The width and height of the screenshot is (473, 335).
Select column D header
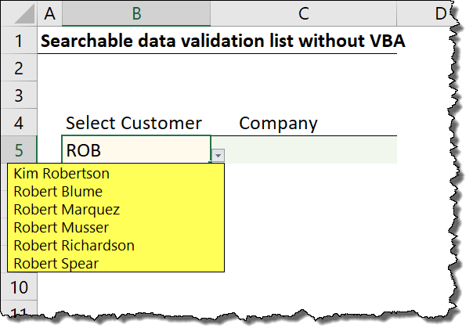(x=440, y=13)
